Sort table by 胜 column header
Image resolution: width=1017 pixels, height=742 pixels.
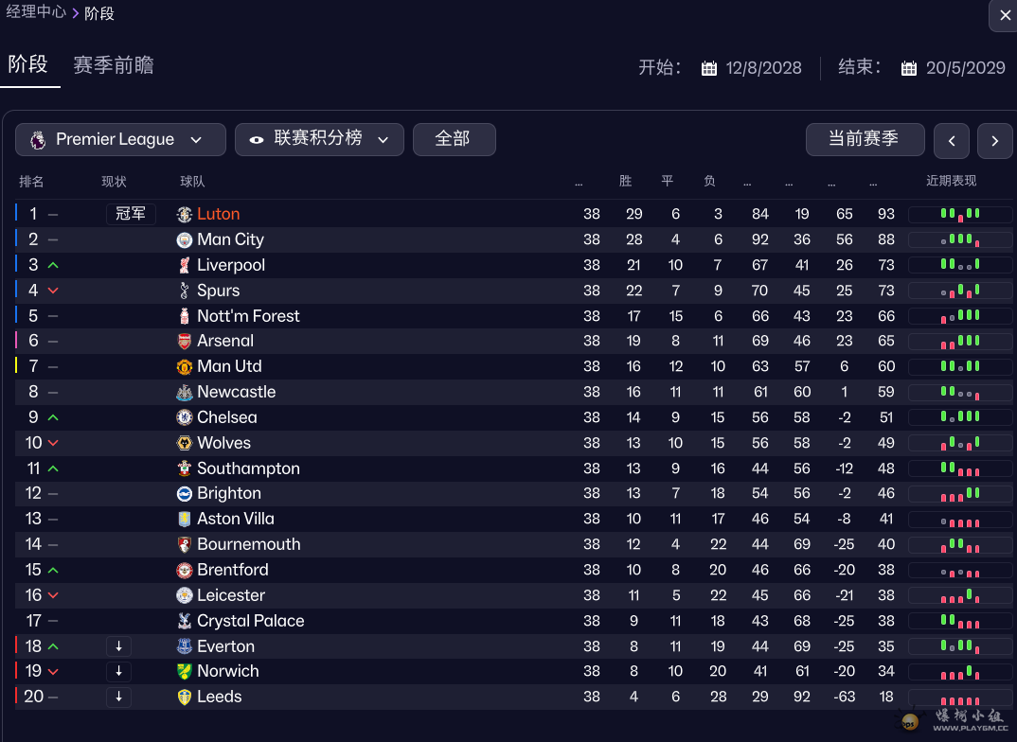click(x=625, y=182)
